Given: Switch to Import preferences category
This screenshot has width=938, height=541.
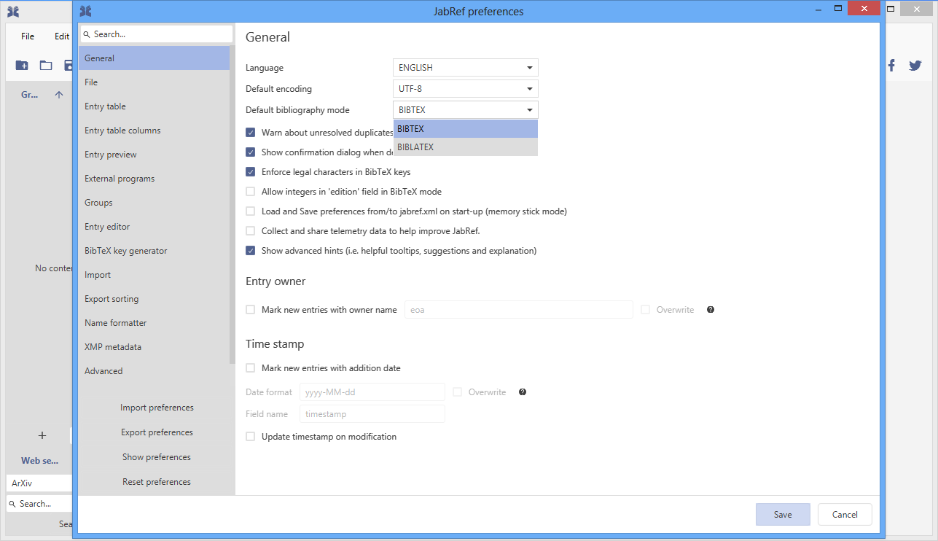Looking at the screenshot, I should (154, 275).
